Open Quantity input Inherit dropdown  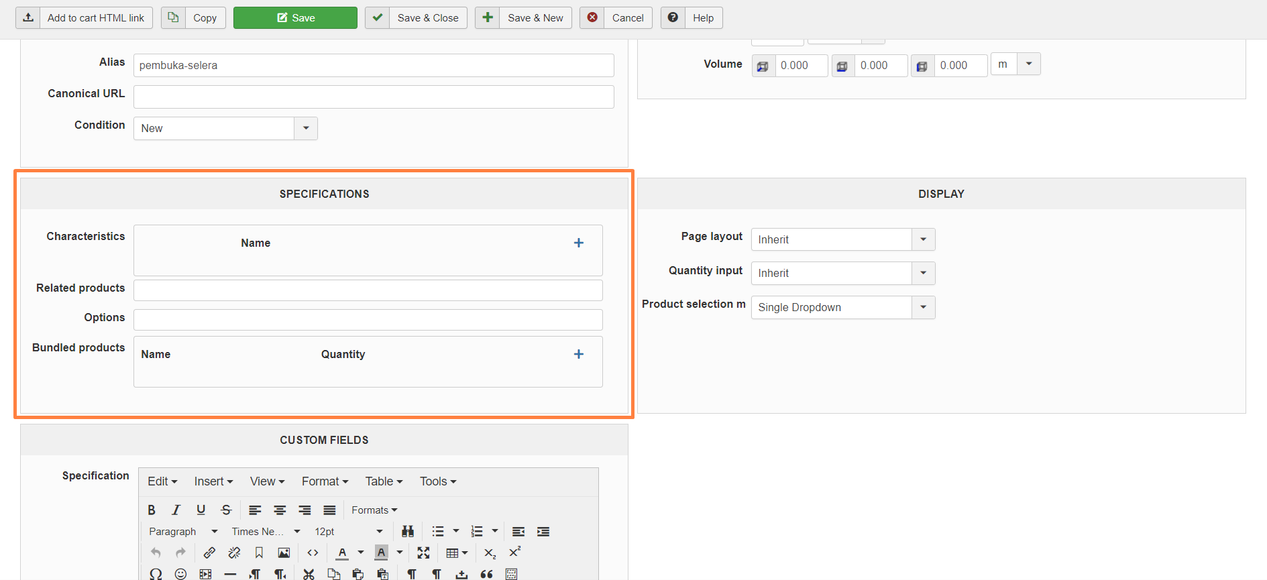[843, 273]
